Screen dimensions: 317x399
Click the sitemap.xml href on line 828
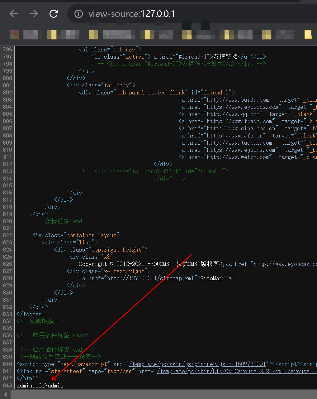point(150,278)
